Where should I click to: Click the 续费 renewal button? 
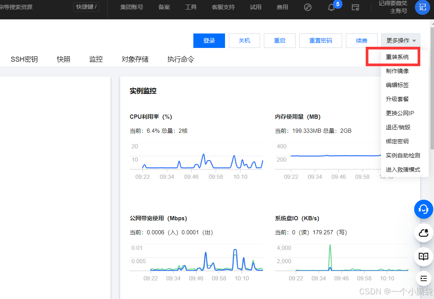361,40
